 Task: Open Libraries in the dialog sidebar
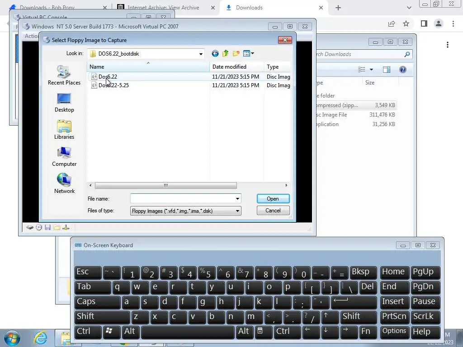(64, 130)
